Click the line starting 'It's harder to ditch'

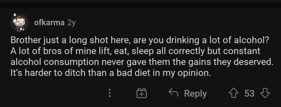[111, 73]
